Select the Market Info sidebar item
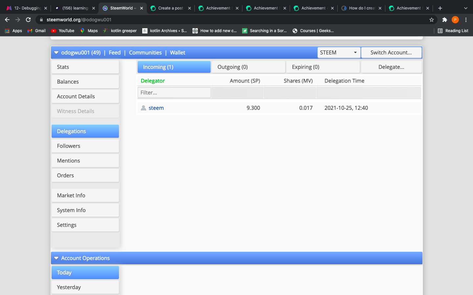473x295 pixels. point(85,195)
